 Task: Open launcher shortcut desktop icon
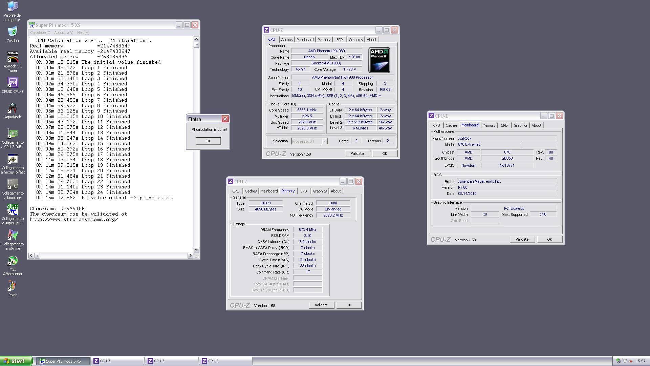click(x=13, y=189)
